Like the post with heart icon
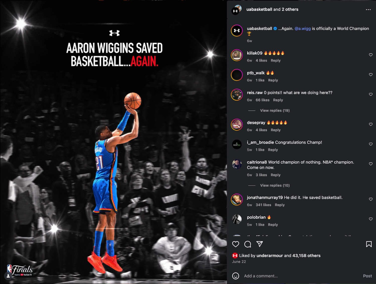This screenshot has width=376, height=284. [235, 244]
